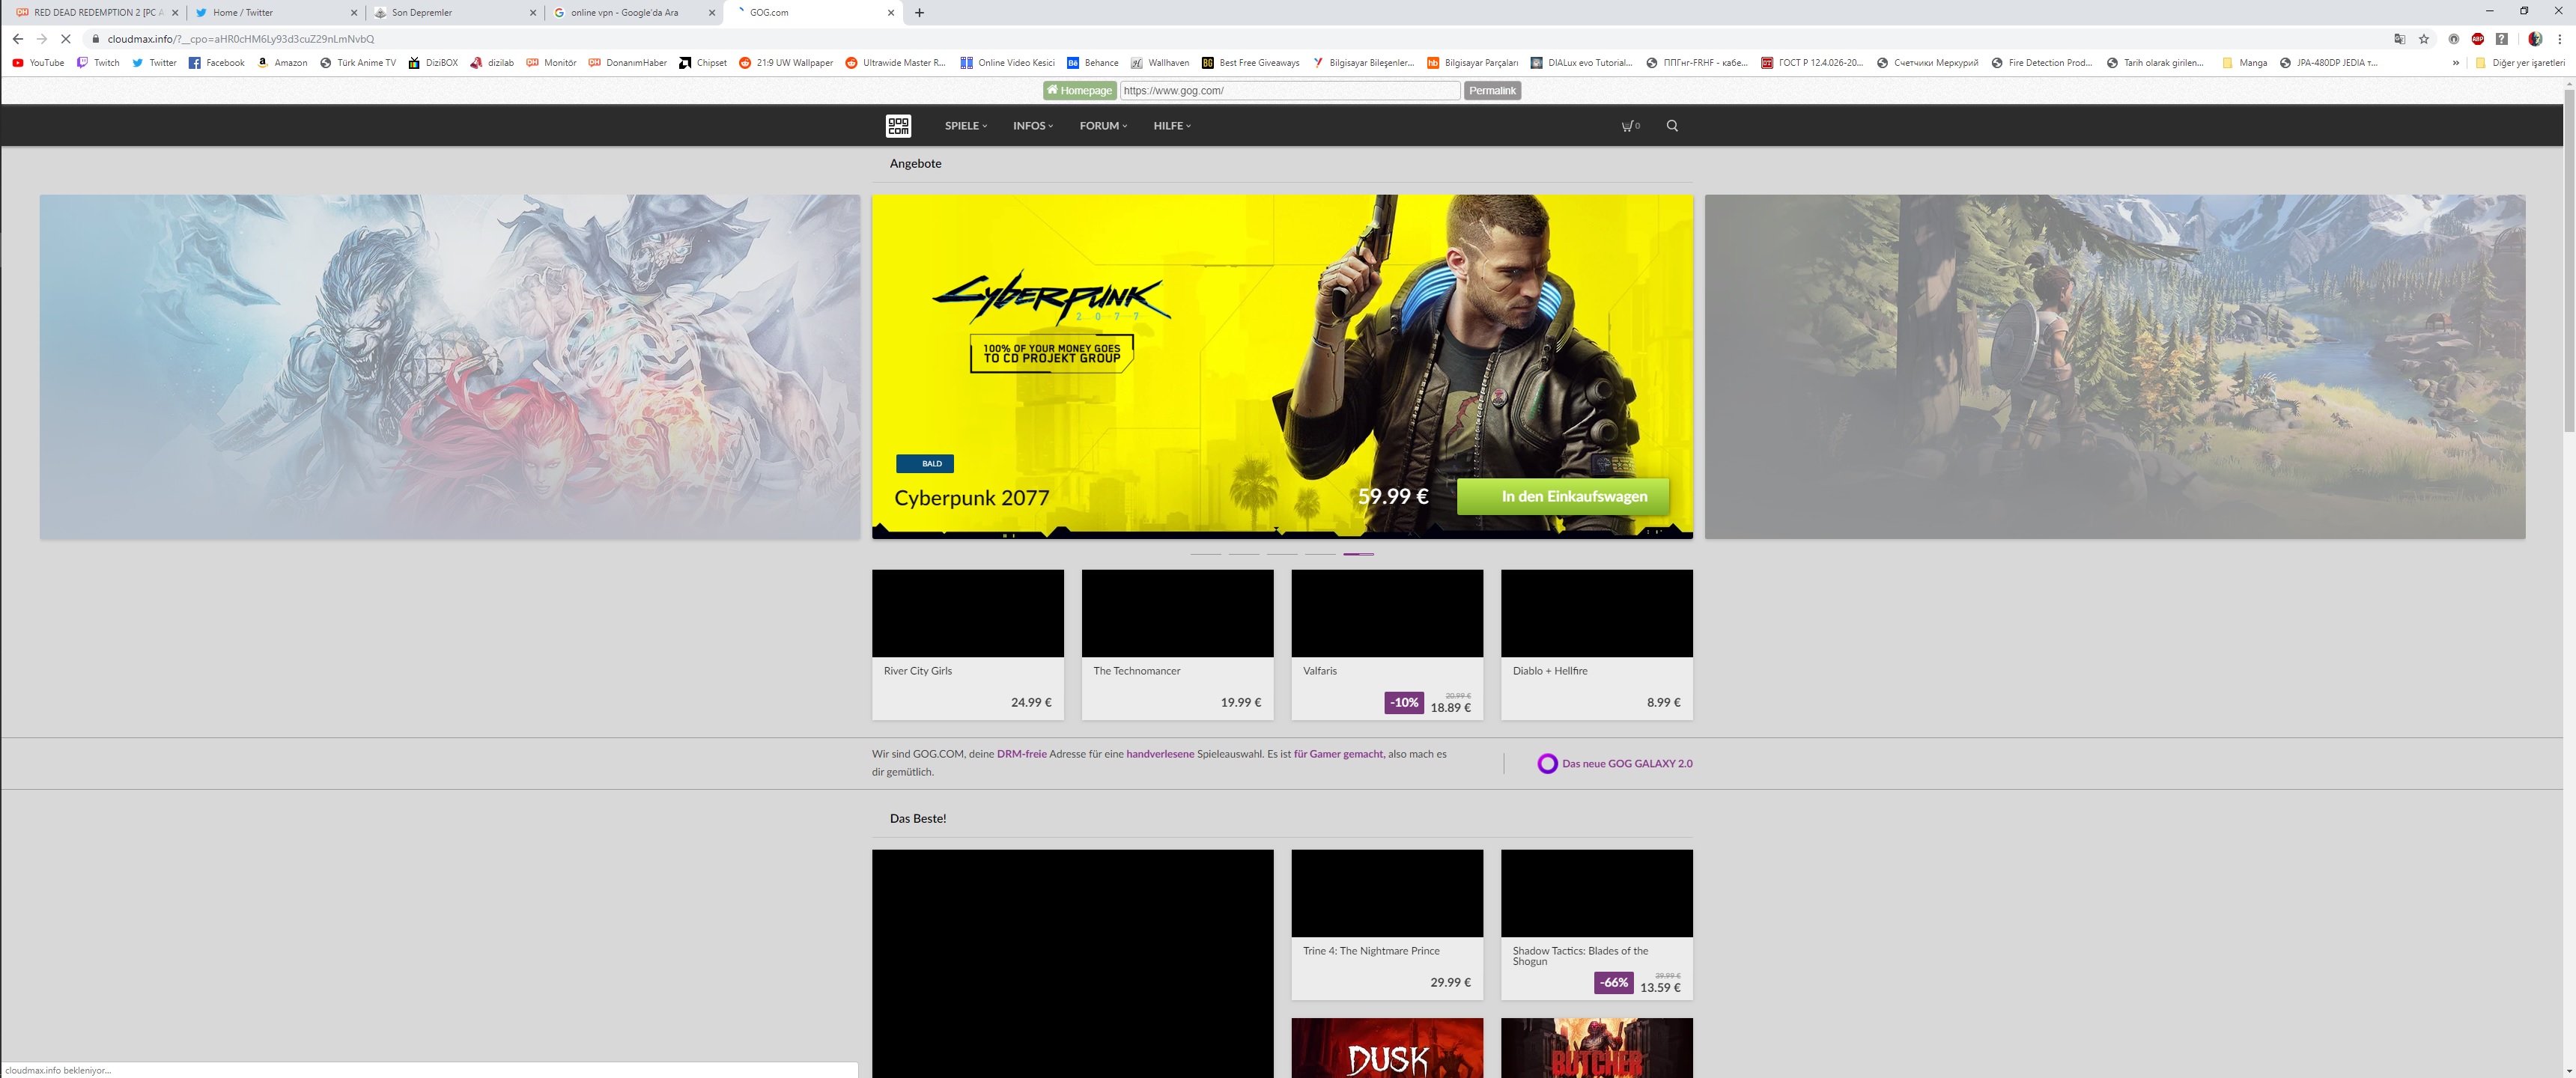Open the YouTube bookmark
This screenshot has height=1078, width=2576.
pyautogui.click(x=38, y=63)
